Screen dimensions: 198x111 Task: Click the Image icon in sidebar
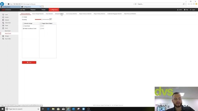[3, 25]
